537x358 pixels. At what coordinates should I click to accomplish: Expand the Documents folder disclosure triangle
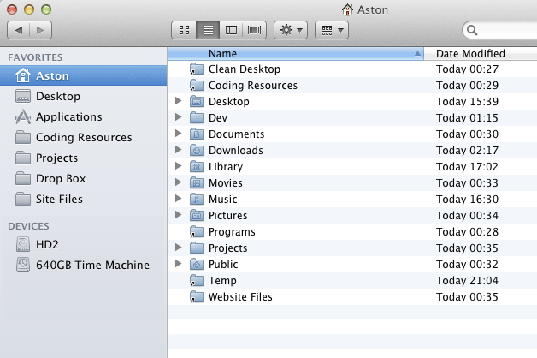178,134
